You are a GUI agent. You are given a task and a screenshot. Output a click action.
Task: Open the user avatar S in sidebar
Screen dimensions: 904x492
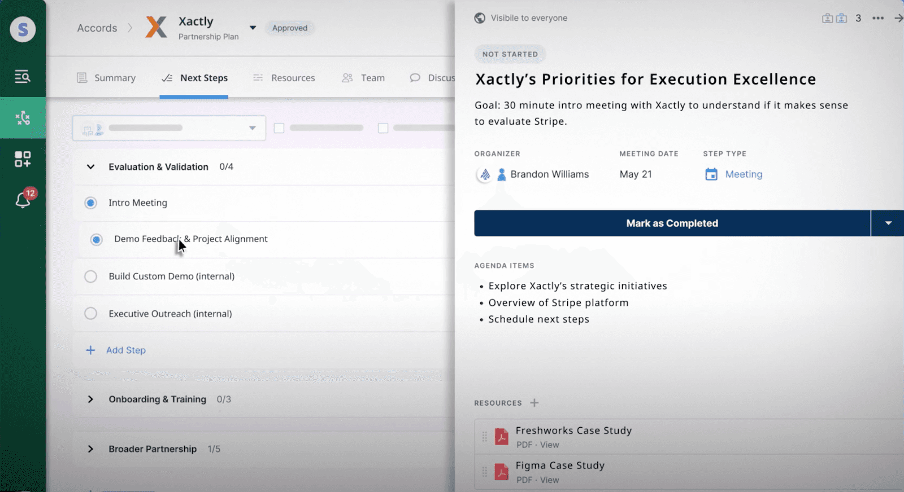click(x=23, y=29)
